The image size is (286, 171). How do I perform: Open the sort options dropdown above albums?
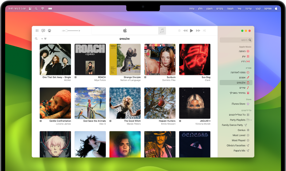44,39
